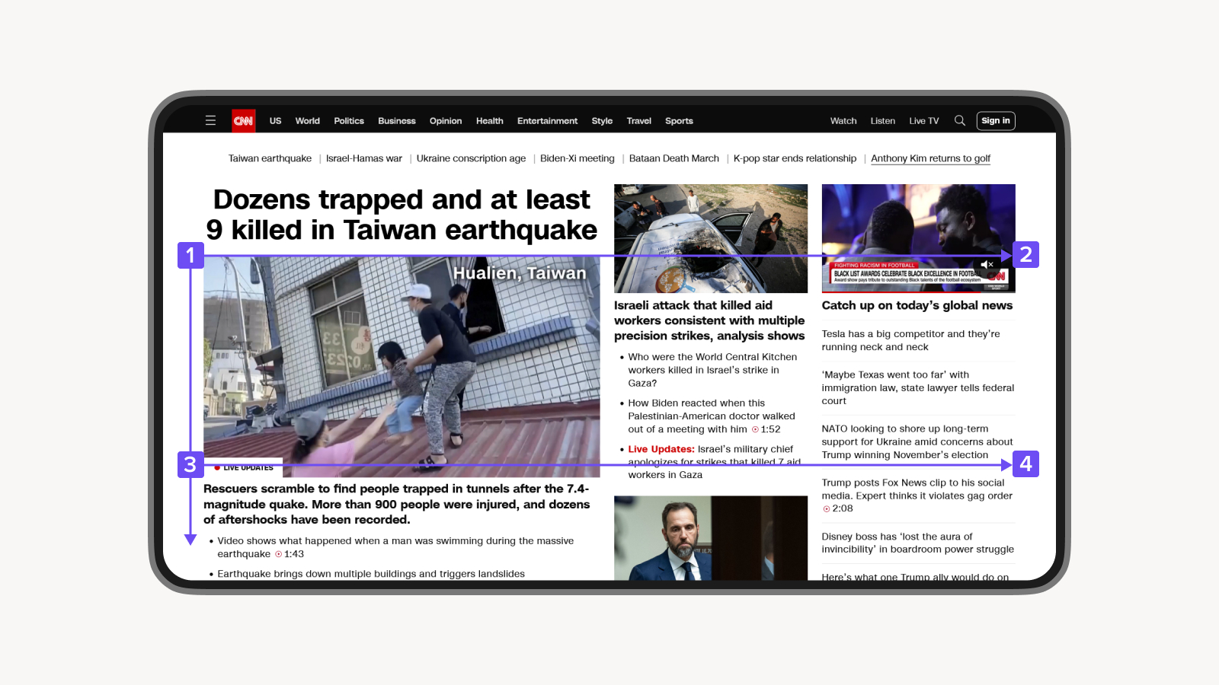Click the Watch link
This screenshot has width=1219, height=685.
pyautogui.click(x=843, y=121)
